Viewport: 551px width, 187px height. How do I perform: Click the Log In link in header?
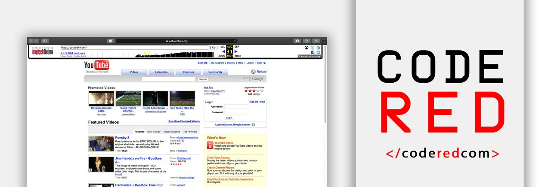250,63
